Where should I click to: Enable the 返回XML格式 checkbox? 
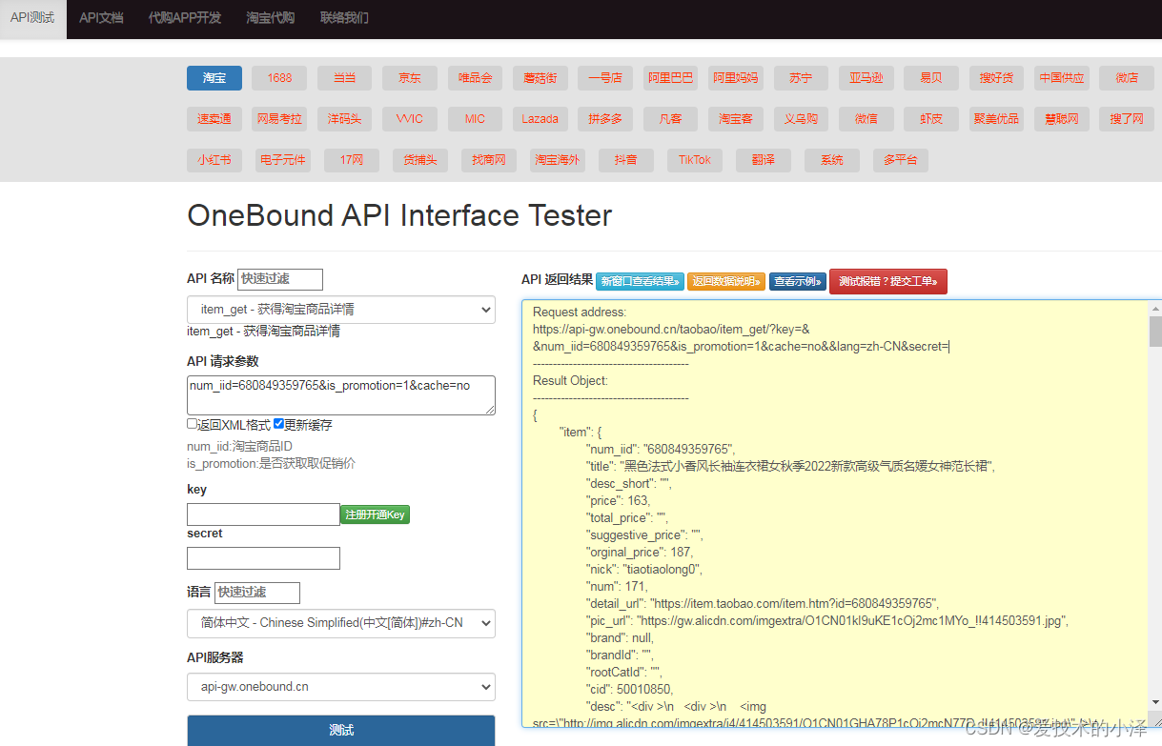[x=193, y=424]
